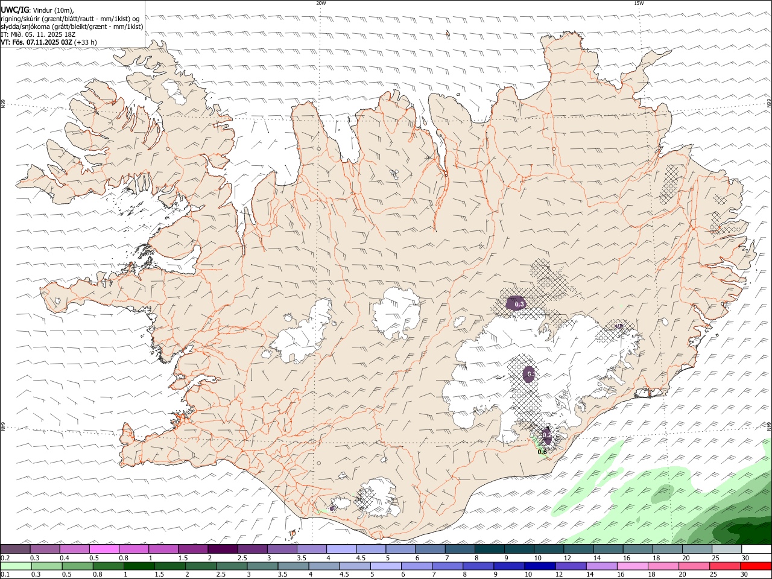The image size is (772, 579).
Task: Click the light pink bottom-row swatch starting at 16
Action: point(632,566)
